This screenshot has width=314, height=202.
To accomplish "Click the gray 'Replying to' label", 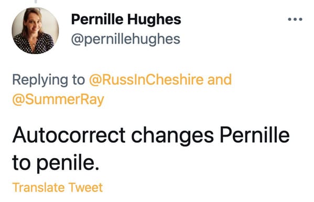I will tap(49, 80).
